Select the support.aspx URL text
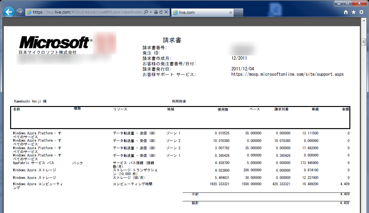Viewport: 369px width, 213px height. (x=287, y=74)
